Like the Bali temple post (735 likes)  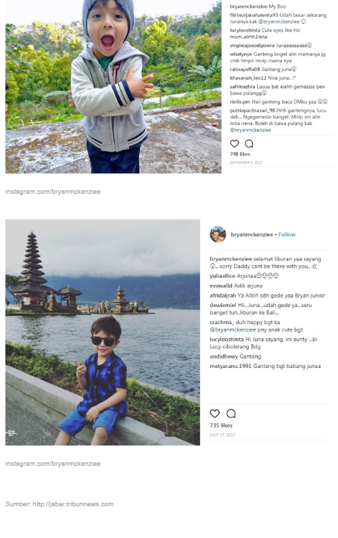click(215, 413)
